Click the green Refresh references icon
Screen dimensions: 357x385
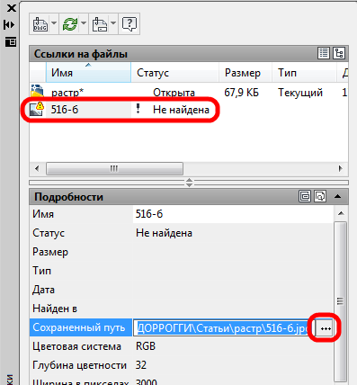[x=70, y=24]
